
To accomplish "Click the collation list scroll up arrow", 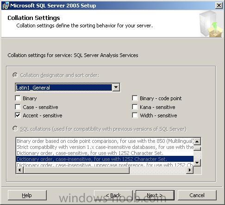I will tap(197, 141).
